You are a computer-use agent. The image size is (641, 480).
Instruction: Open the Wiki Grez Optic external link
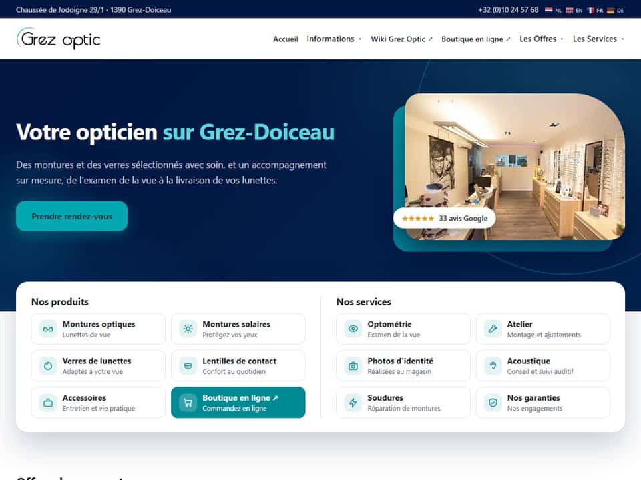[x=401, y=39]
